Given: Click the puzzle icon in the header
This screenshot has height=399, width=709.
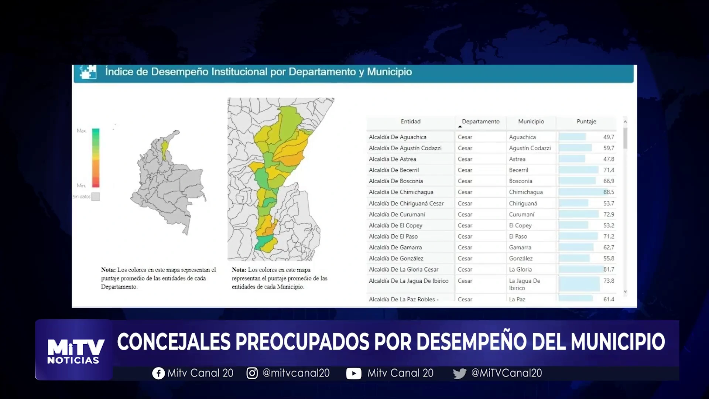Looking at the screenshot, I should 88,72.
